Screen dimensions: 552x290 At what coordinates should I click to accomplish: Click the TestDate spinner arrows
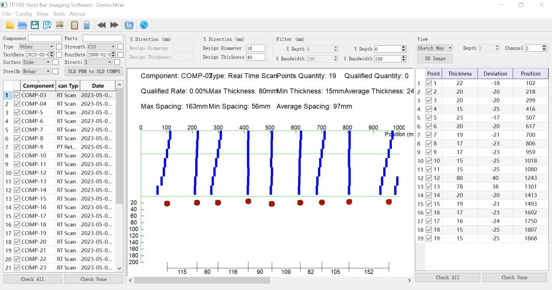click(x=52, y=54)
